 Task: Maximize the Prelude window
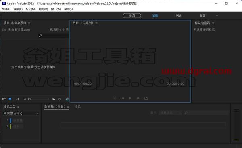click(x=226, y=4)
